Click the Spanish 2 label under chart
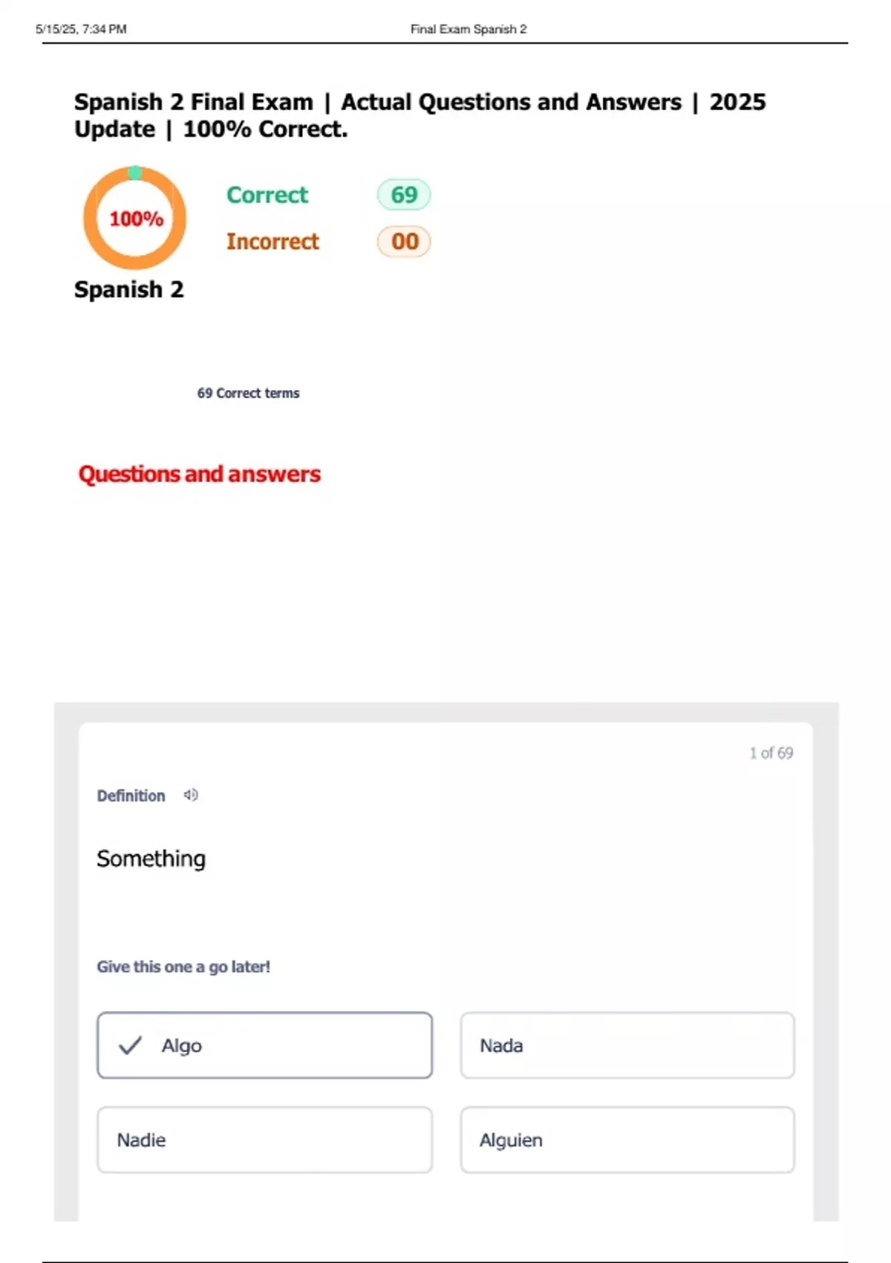 coord(129,289)
